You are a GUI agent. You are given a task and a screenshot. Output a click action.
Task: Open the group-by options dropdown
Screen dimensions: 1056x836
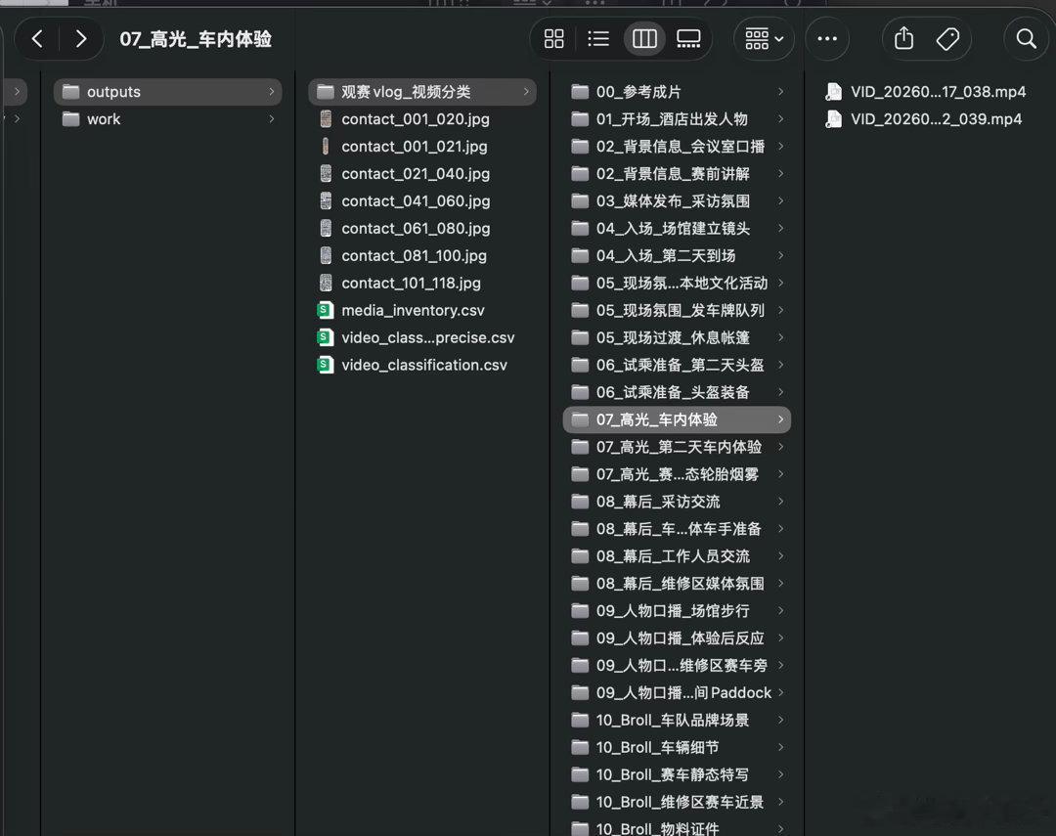coord(764,39)
